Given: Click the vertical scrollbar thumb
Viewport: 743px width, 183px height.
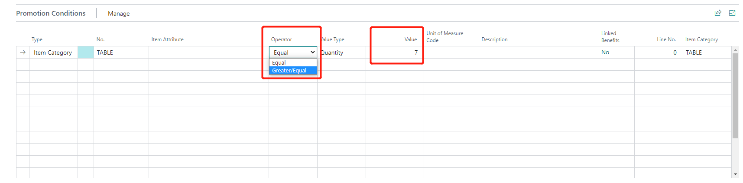Looking at the screenshot, I should coord(735,96).
